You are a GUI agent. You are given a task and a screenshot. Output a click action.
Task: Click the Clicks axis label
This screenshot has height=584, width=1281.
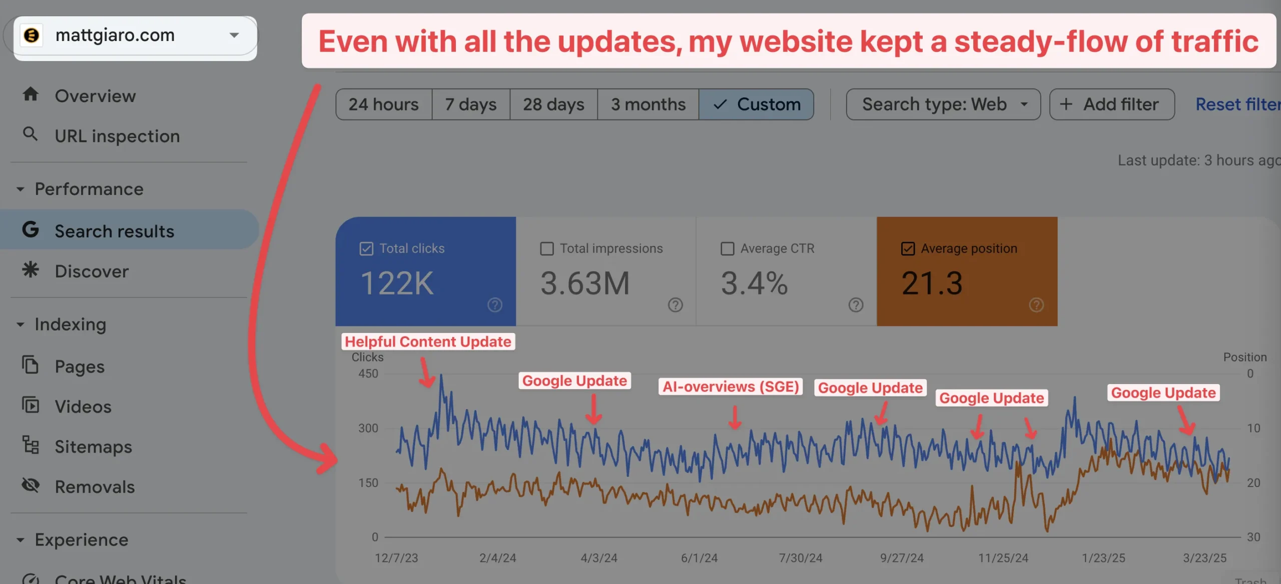click(x=367, y=357)
